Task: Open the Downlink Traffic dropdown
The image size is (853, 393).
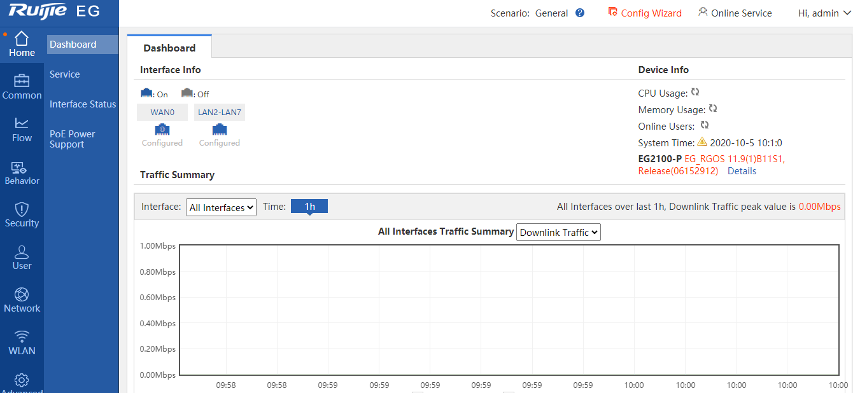Action: coord(558,233)
